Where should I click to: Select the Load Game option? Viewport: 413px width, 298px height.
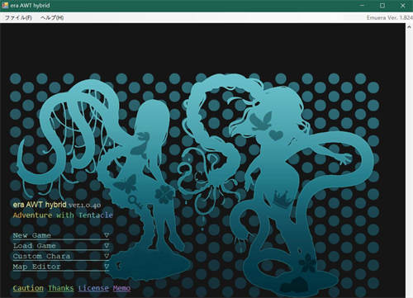coord(35,246)
